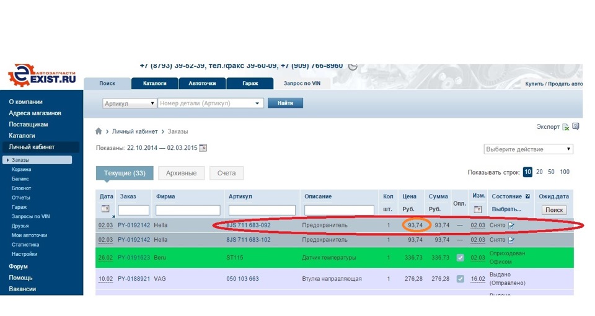Open Личный кабинет breadcrumb link

click(x=134, y=131)
